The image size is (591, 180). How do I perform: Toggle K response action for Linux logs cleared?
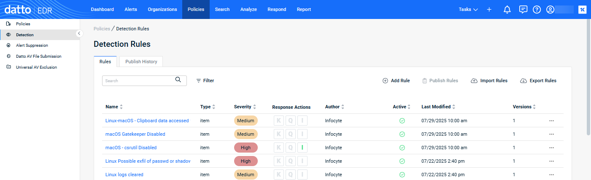(278, 175)
